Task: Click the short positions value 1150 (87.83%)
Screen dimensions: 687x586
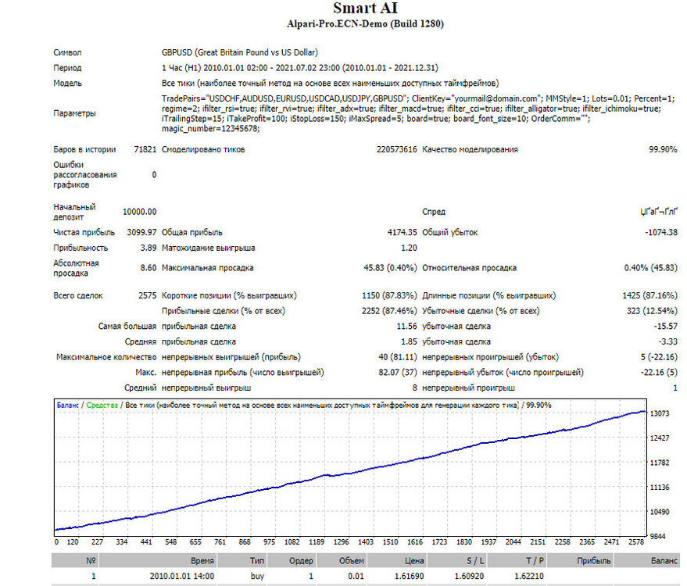Action: 389,295
